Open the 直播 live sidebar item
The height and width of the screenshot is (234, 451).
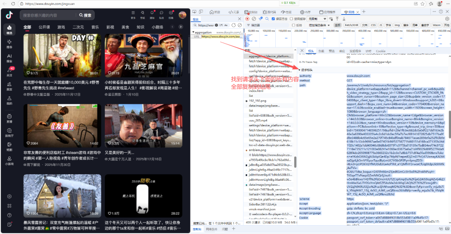tap(9, 118)
